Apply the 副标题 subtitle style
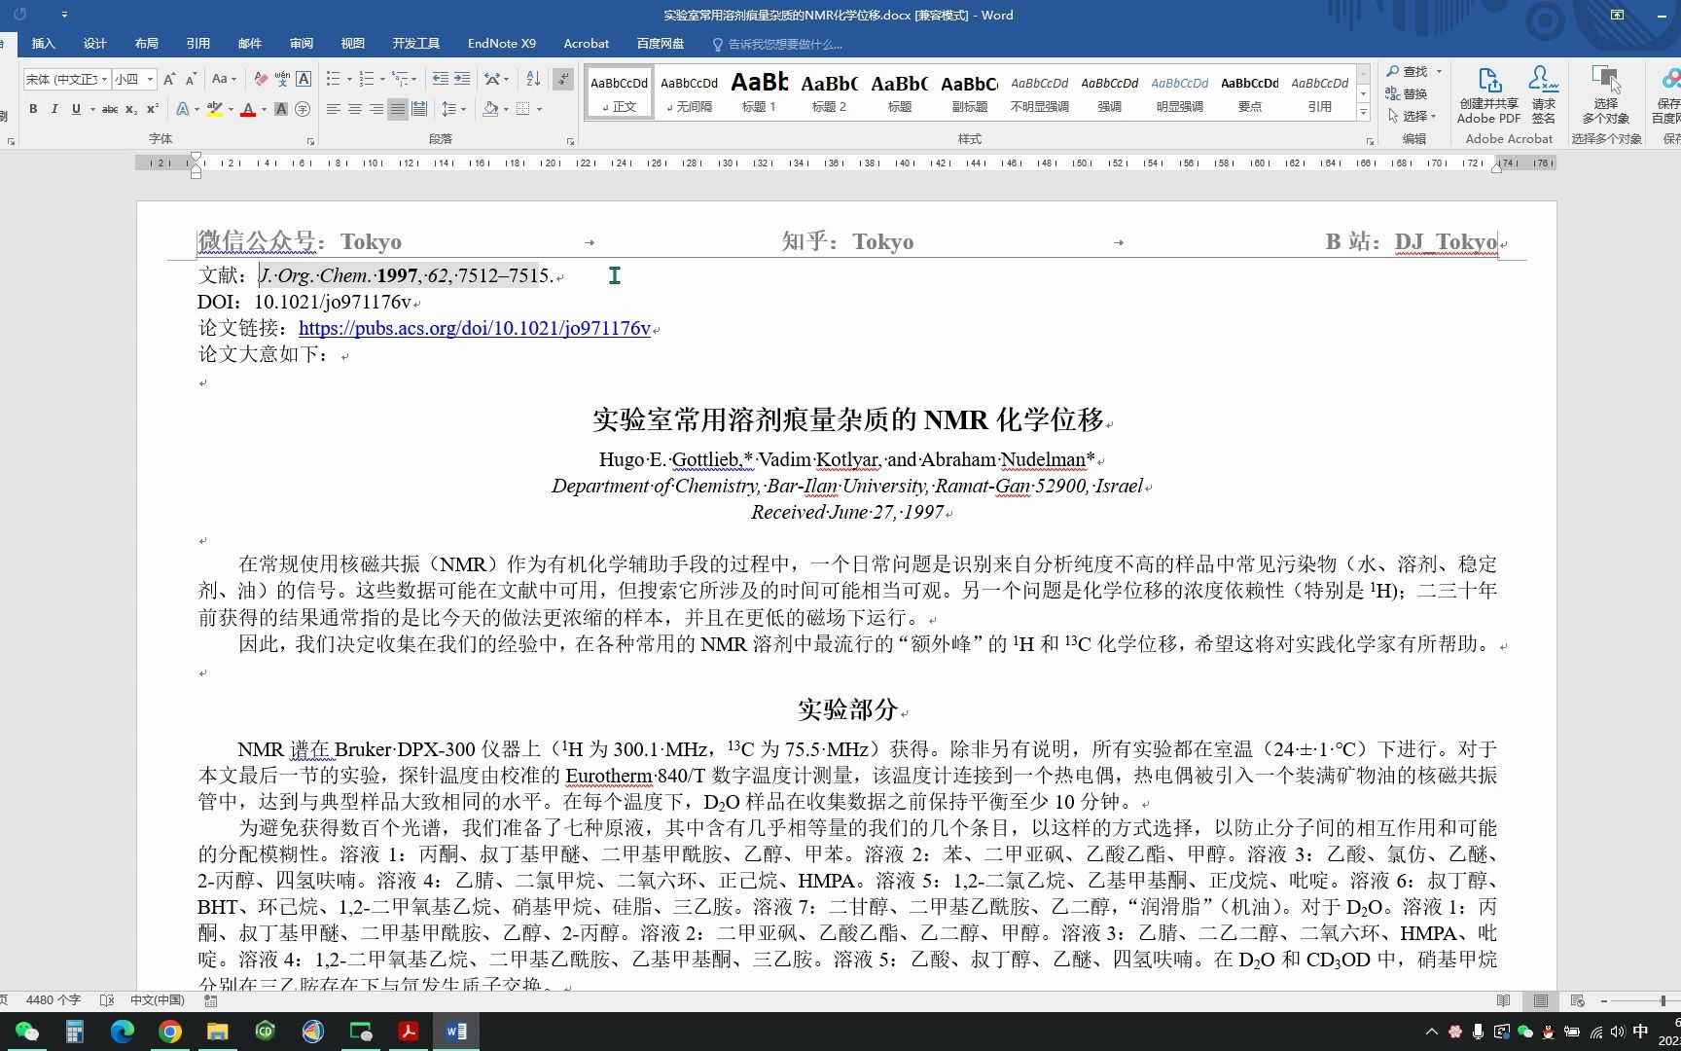The height and width of the screenshot is (1051, 1681). pos(969,93)
